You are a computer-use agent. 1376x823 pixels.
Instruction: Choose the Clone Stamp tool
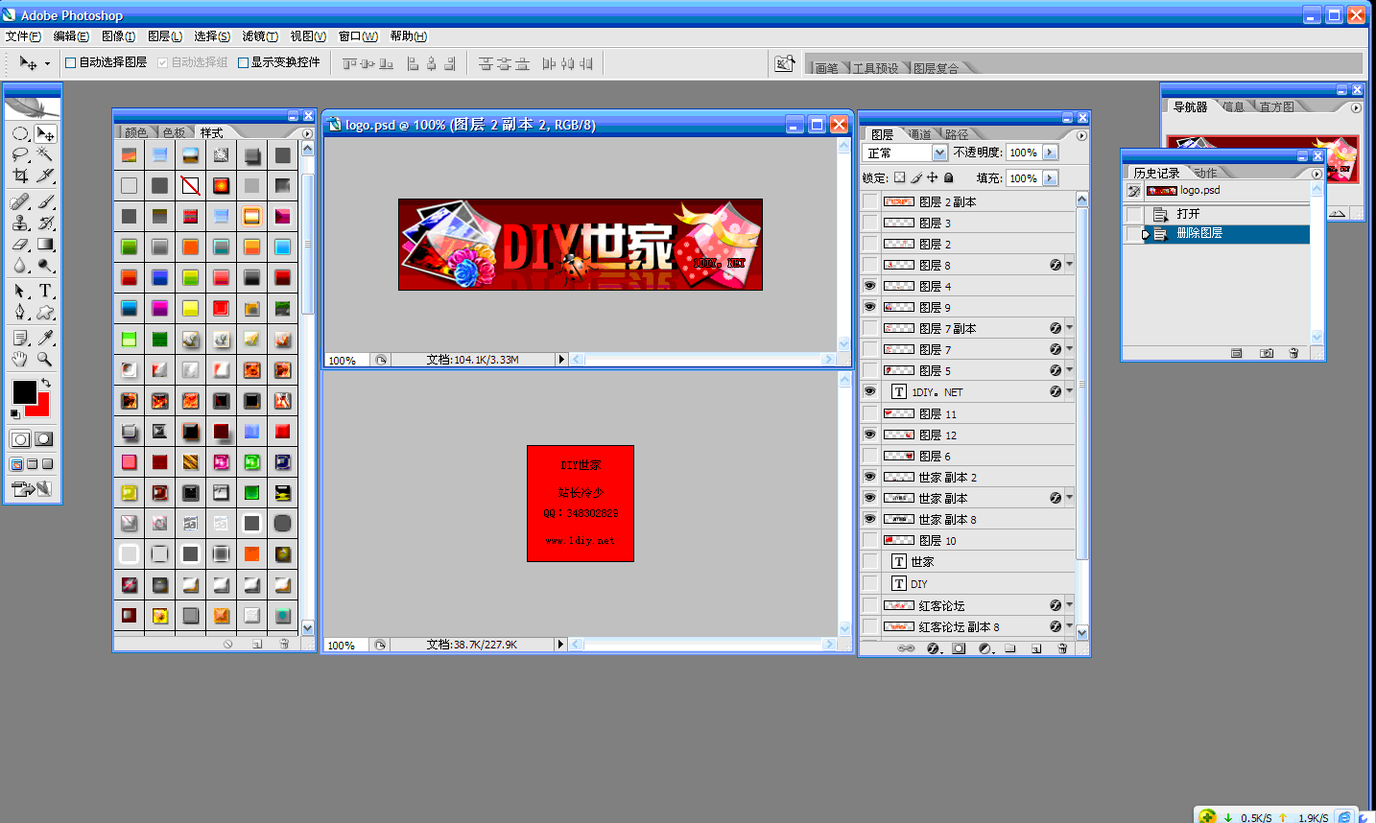(19, 223)
